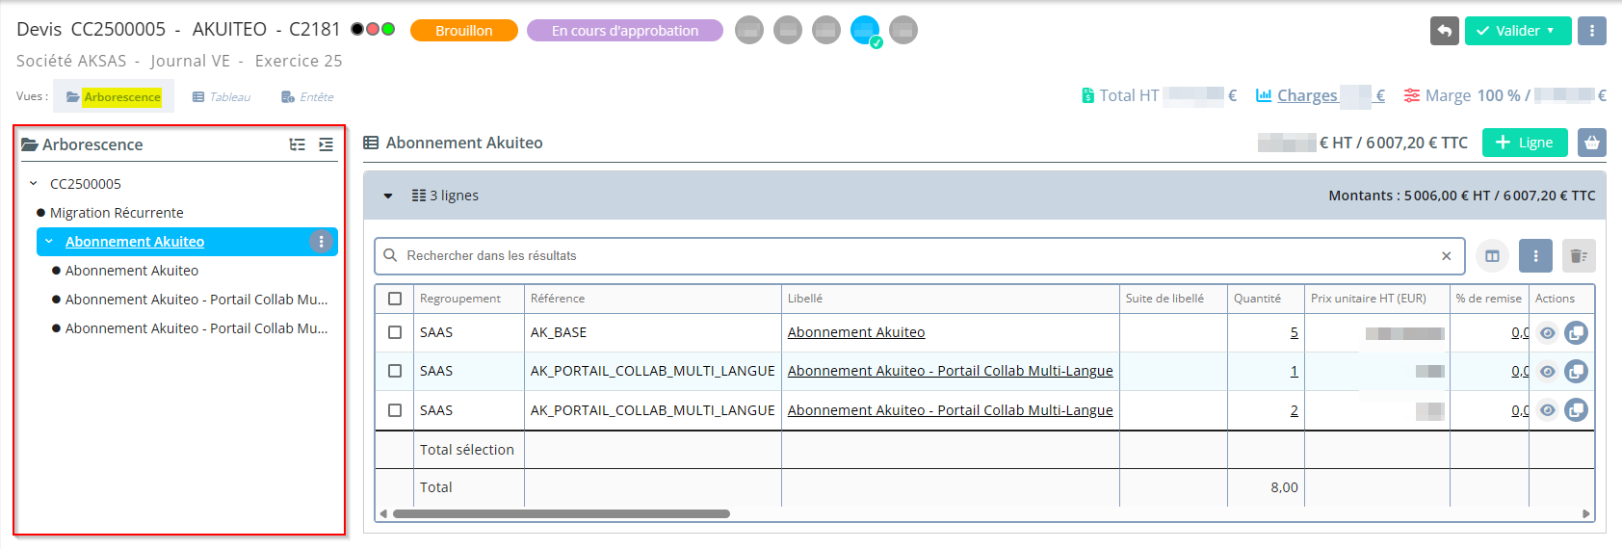
Task: Click the basket icon next to Ligne
Action: click(1592, 143)
